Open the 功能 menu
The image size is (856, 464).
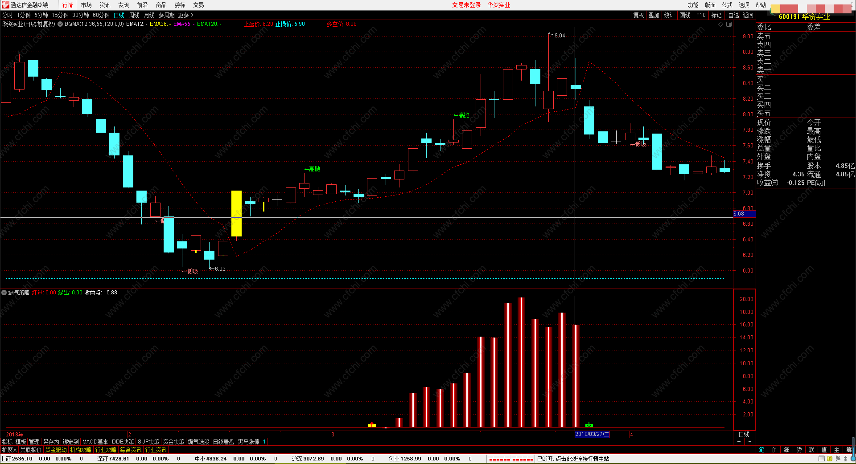tap(693, 5)
